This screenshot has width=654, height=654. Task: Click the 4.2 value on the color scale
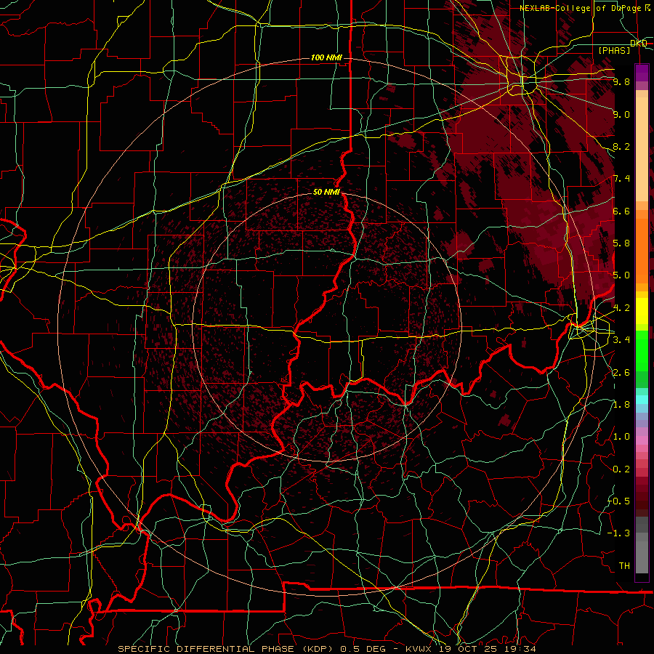pyautogui.click(x=621, y=308)
